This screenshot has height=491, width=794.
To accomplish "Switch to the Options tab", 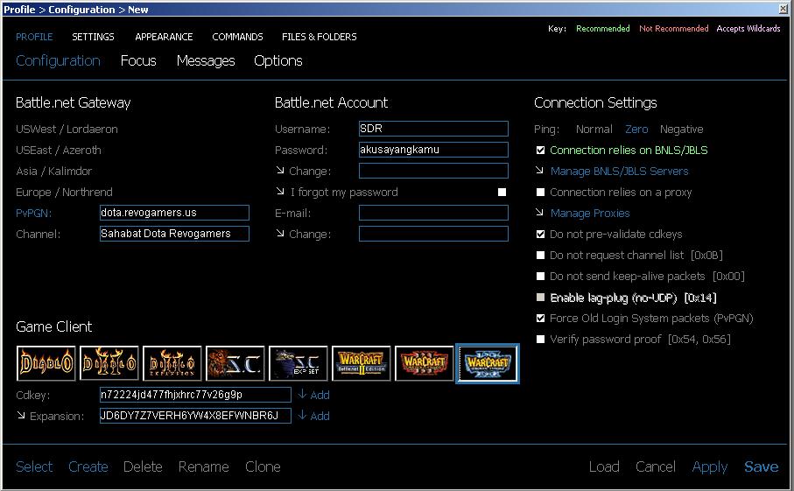I will 278,61.
